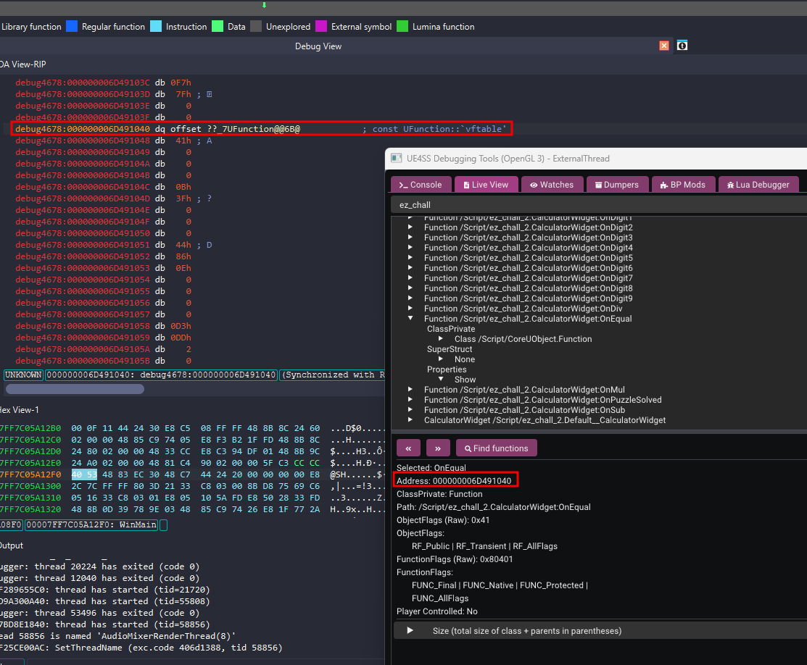The width and height of the screenshot is (807, 665).
Task: Close the Debug View panel
Action: coord(663,46)
